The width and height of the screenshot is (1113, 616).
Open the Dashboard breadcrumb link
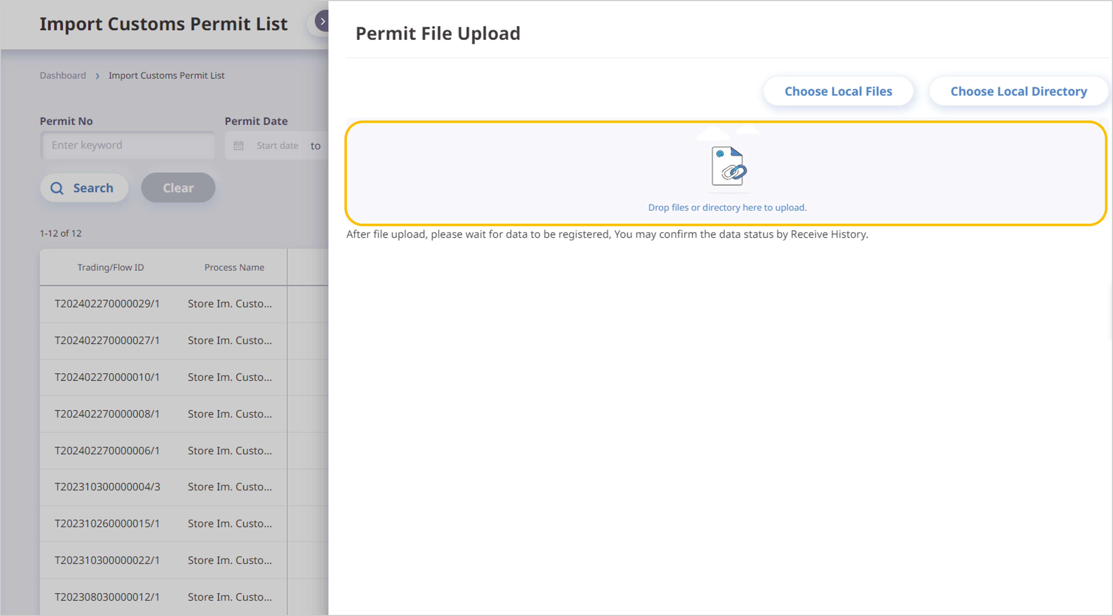click(x=63, y=75)
